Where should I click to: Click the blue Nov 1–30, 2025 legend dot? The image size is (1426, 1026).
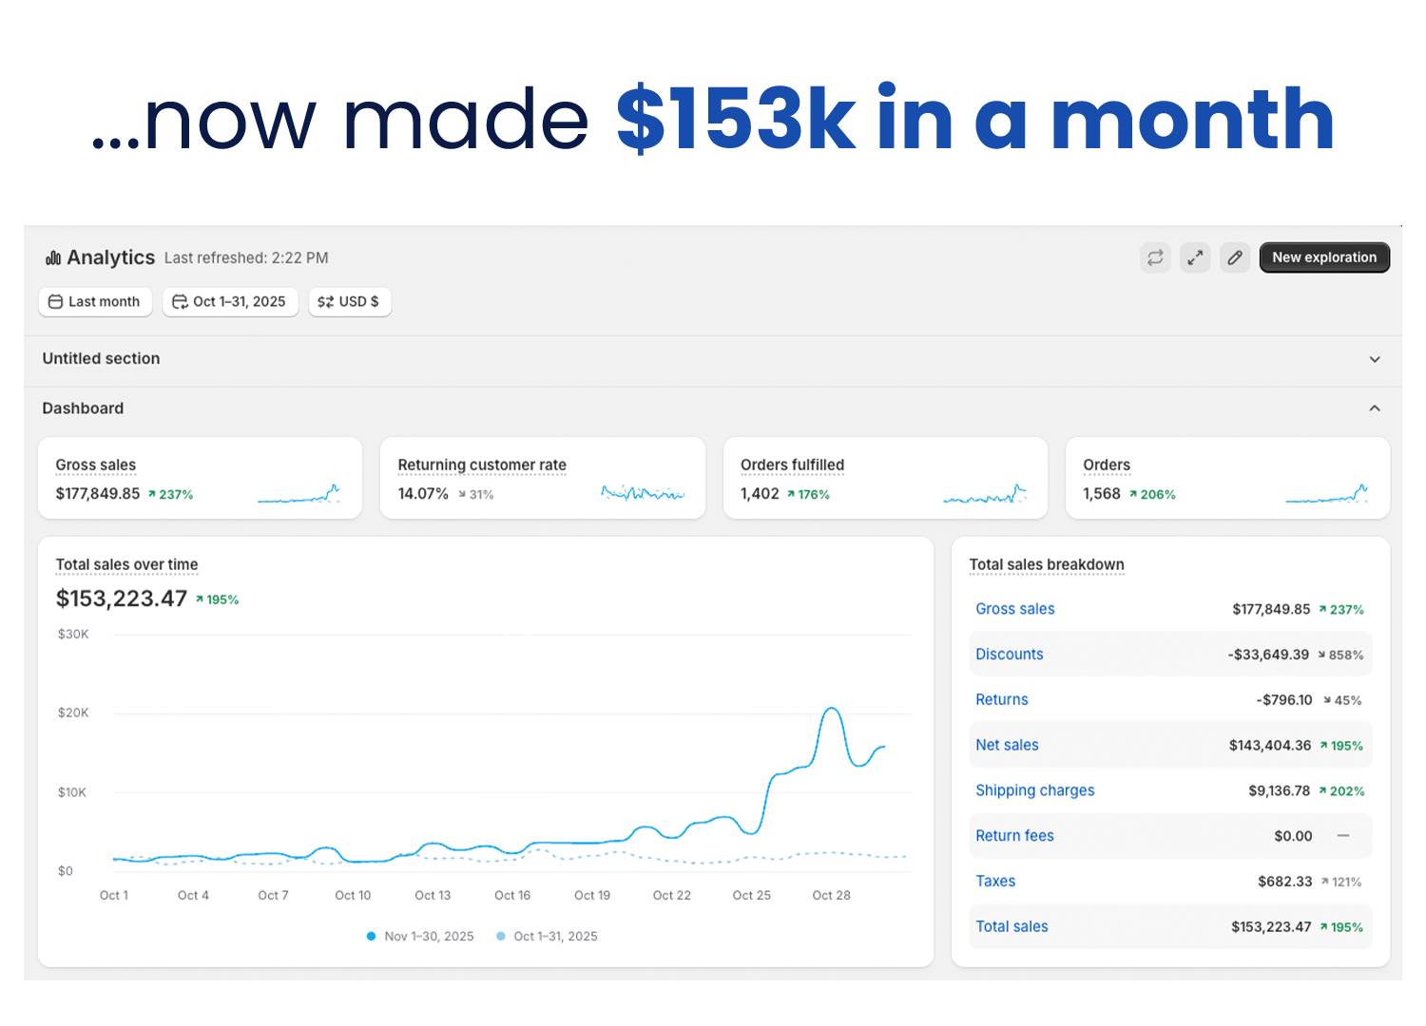point(371,937)
